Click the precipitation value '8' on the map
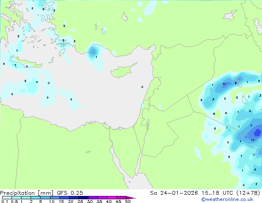The image size is (262, 203). pos(236,83)
